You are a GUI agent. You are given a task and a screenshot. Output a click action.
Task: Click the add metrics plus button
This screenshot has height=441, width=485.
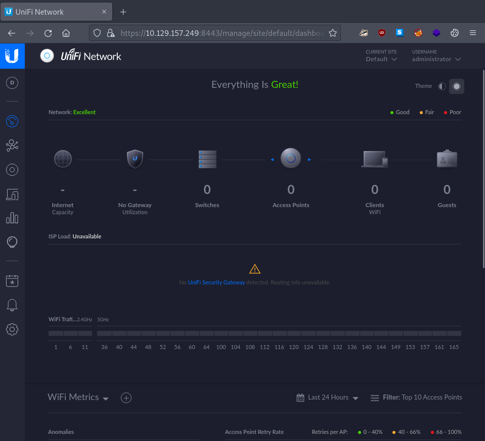(x=126, y=398)
